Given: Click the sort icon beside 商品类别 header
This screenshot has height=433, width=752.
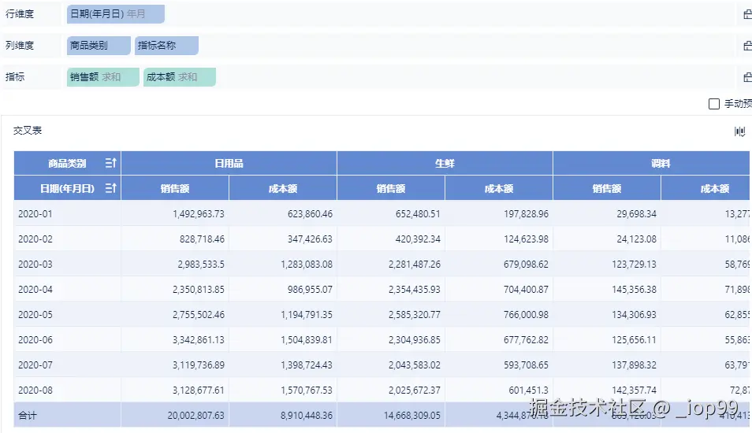Looking at the screenshot, I should pos(111,163).
